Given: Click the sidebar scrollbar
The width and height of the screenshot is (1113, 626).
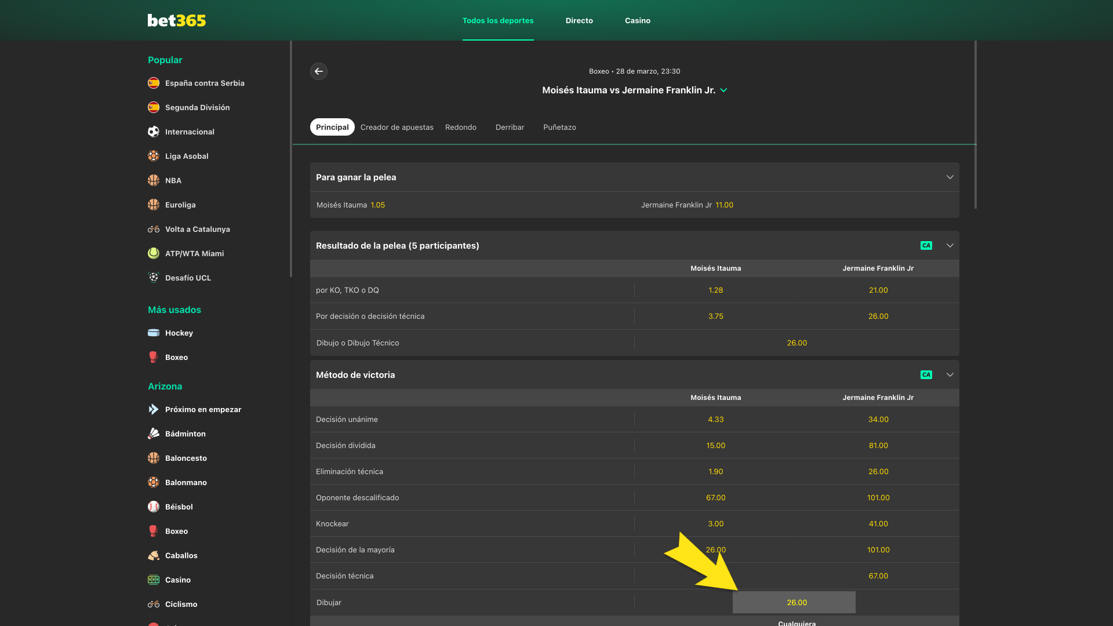Looking at the screenshot, I should tap(290, 159).
